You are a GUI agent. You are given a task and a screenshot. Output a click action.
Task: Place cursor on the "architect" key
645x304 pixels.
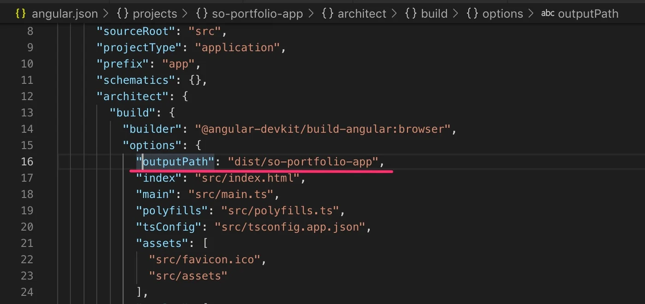click(x=133, y=96)
